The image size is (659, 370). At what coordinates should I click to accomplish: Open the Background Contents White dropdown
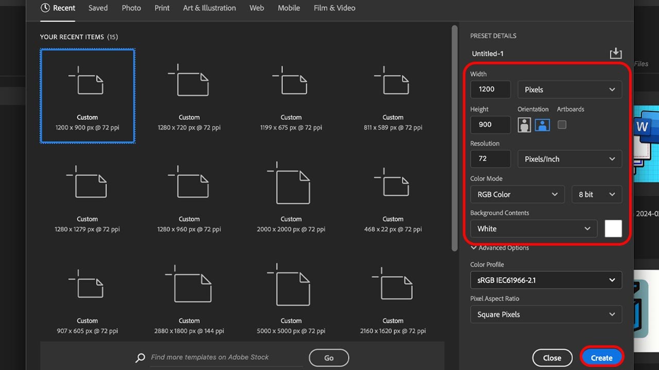(x=534, y=229)
